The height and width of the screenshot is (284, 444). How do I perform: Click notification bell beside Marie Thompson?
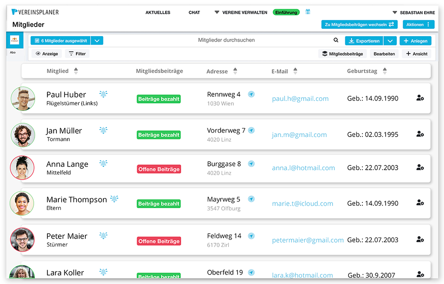[114, 199]
